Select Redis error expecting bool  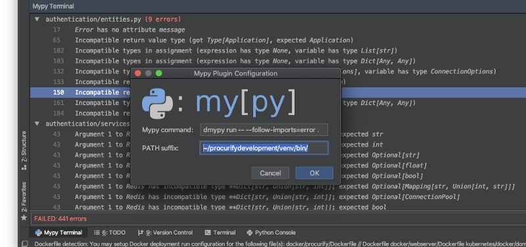(278, 207)
